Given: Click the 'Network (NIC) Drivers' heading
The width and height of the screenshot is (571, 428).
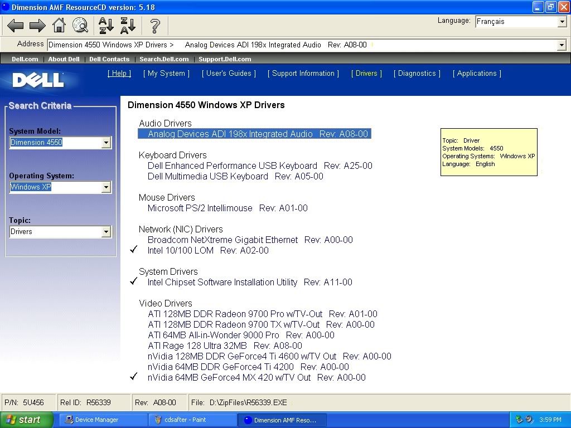Looking at the screenshot, I should pos(181,229).
